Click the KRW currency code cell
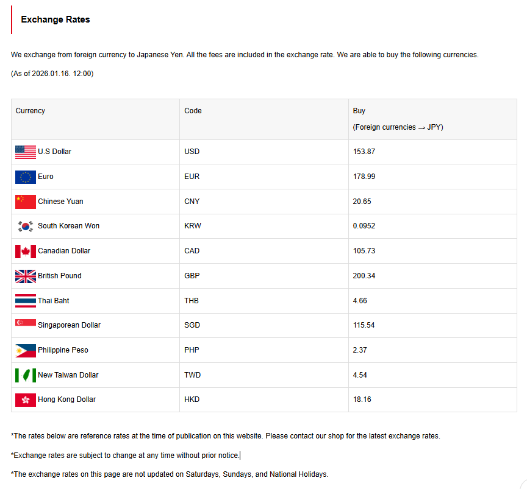 click(x=193, y=226)
